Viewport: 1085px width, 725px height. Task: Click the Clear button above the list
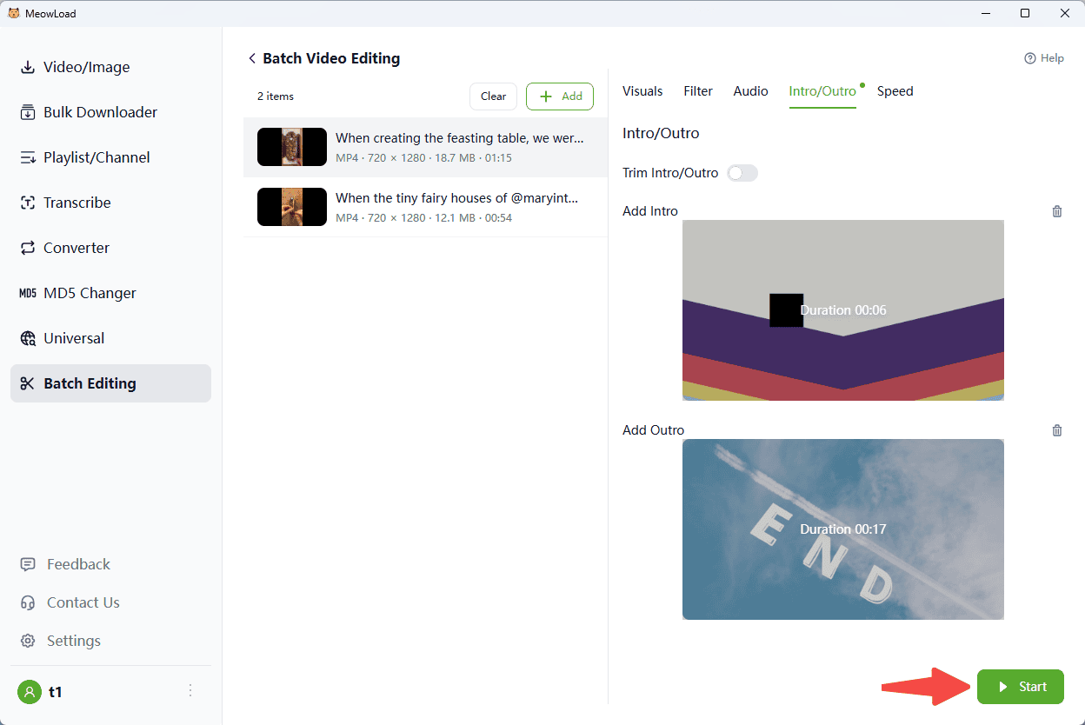click(493, 96)
